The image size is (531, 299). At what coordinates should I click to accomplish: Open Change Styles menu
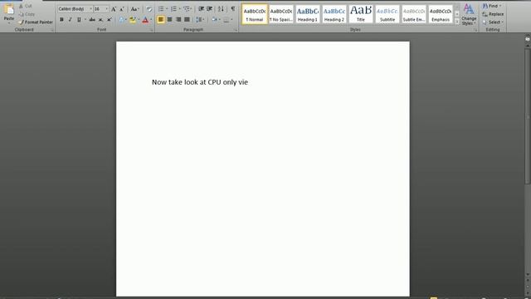click(469, 14)
